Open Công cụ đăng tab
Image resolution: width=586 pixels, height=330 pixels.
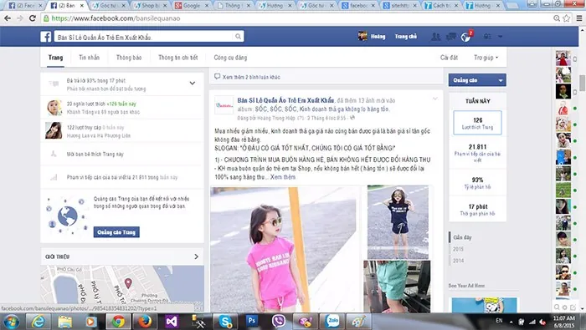pos(230,58)
